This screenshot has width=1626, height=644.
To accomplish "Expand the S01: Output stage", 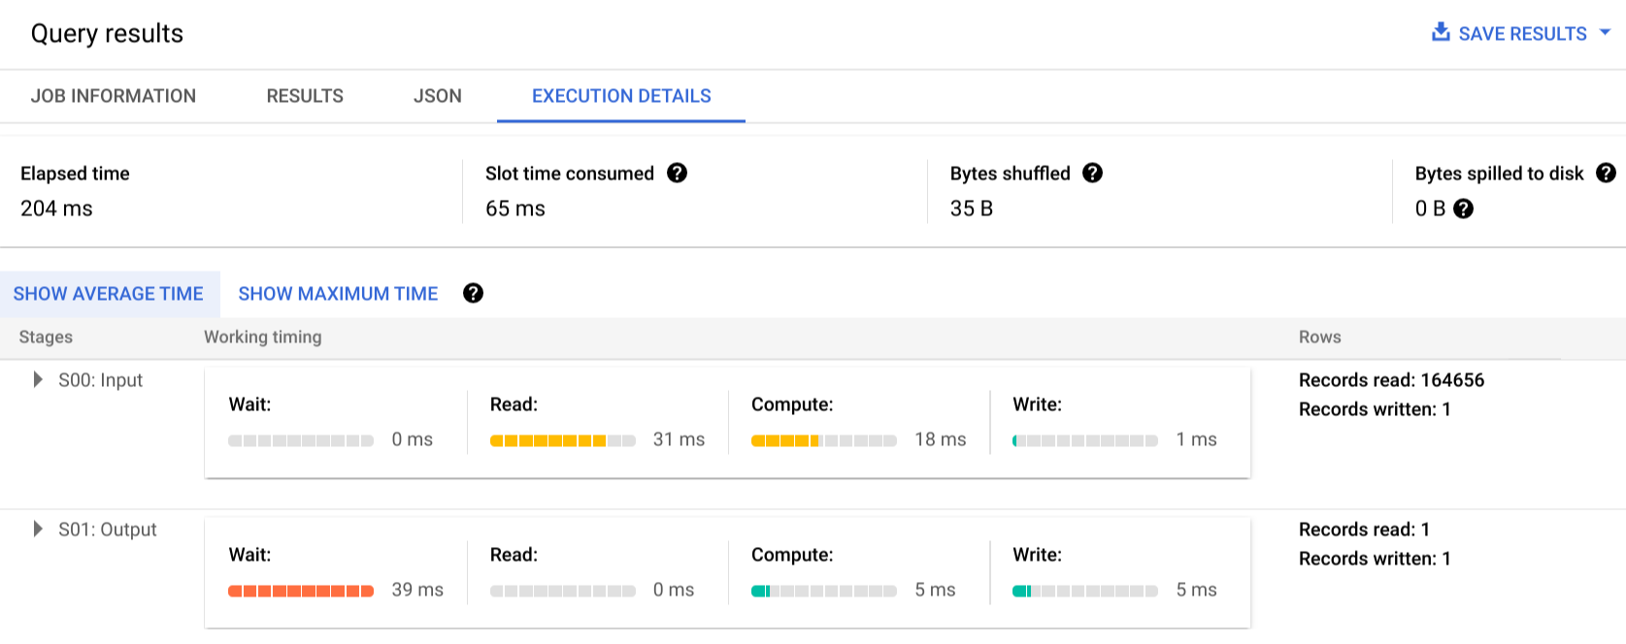I will pos(38,529).
